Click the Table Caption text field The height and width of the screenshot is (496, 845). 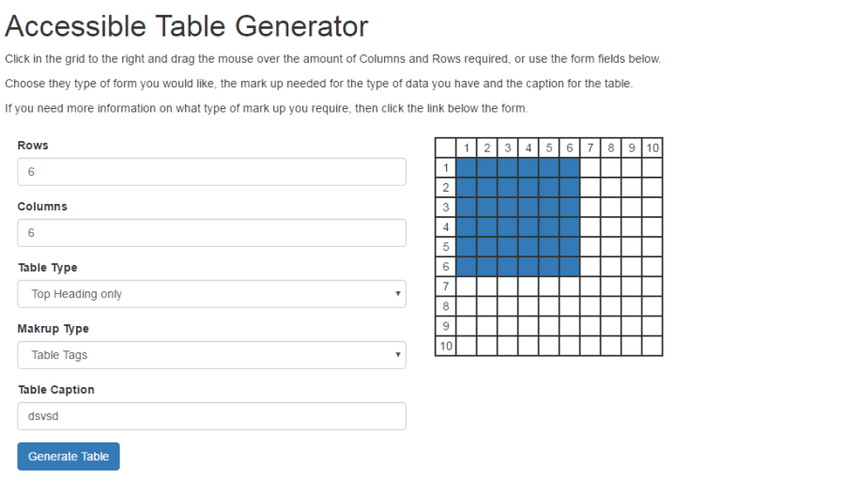pyautogui.click(x=211, y=416)
